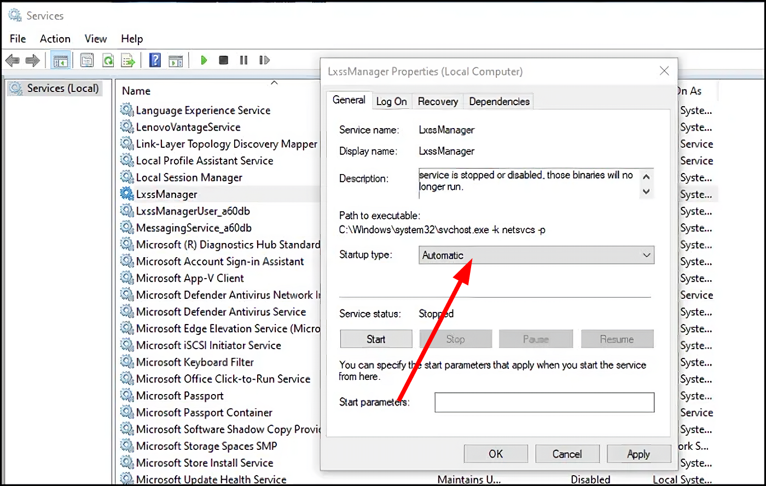Switch to the Log On tab

pos(391,101)
